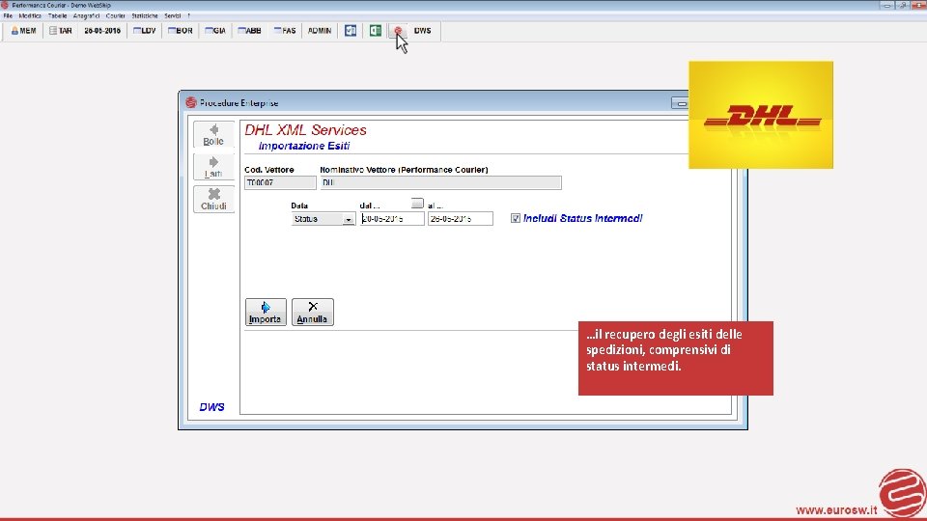Click the Performance Courier app icon in title bar
Screen dimensions: 927x521
pos(5,5)
